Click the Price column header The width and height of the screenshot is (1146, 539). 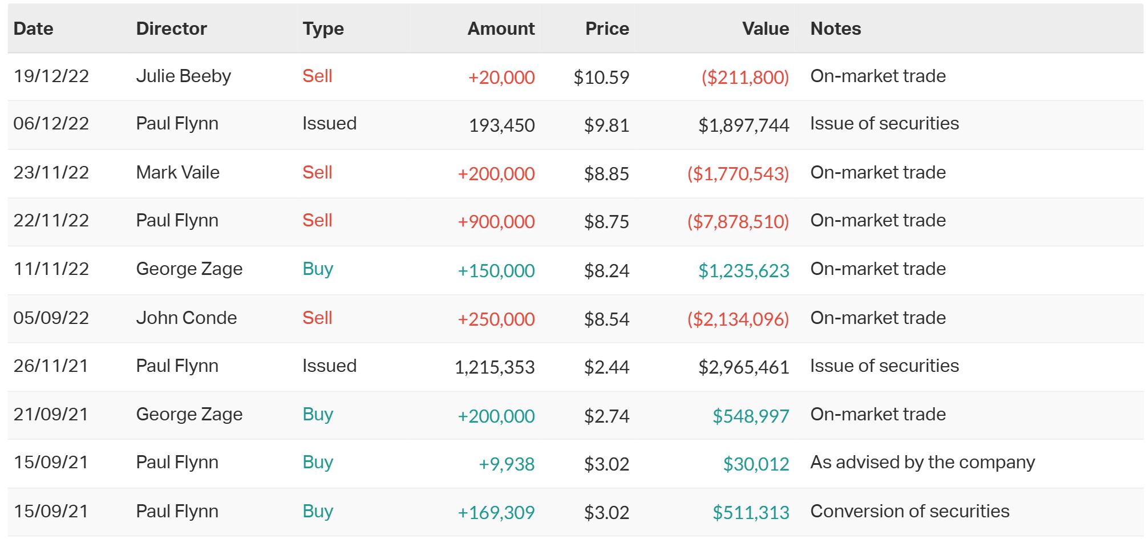click(x=607, y=29)
